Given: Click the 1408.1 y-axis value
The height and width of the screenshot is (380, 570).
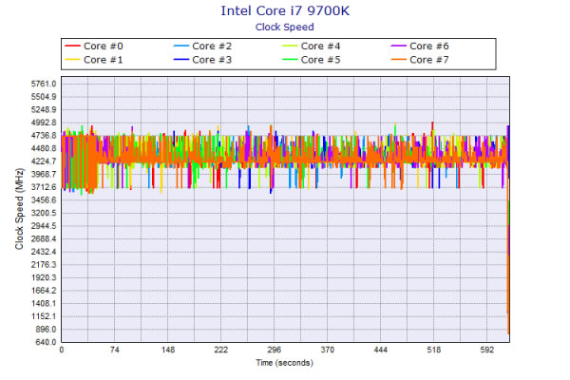Looking at the screenshot, I should (44, 303).
